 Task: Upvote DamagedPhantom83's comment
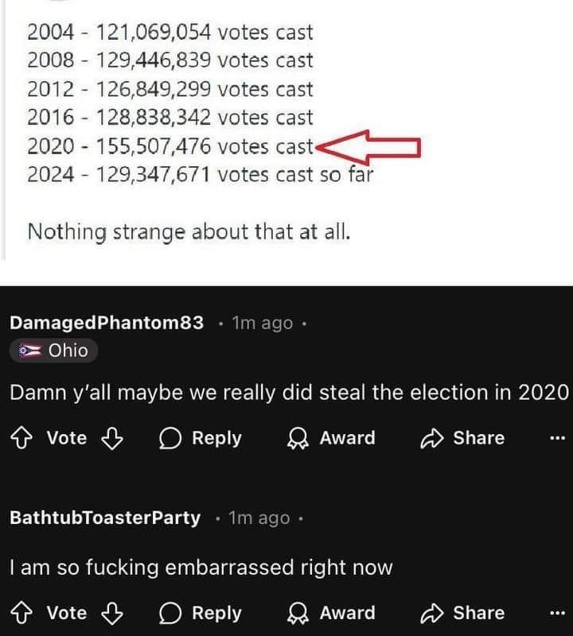coord(21,438)
